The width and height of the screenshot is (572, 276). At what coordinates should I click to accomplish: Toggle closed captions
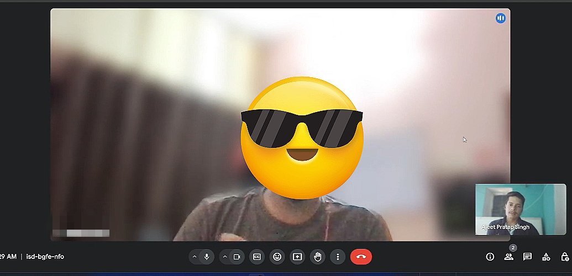coord(257,257)
